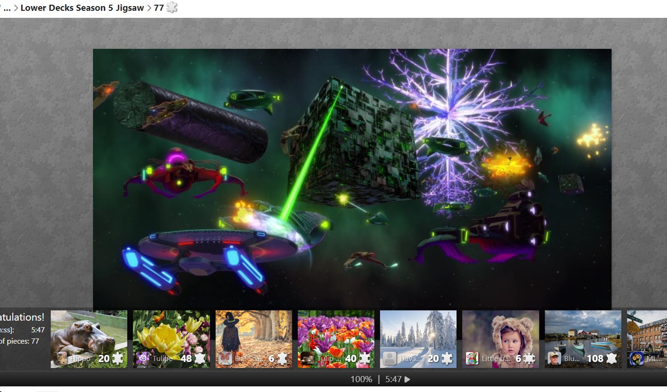Click the Tulipe puzzle author avatar
The width and height of the screenshot is (667, 392).
point(143,359)
